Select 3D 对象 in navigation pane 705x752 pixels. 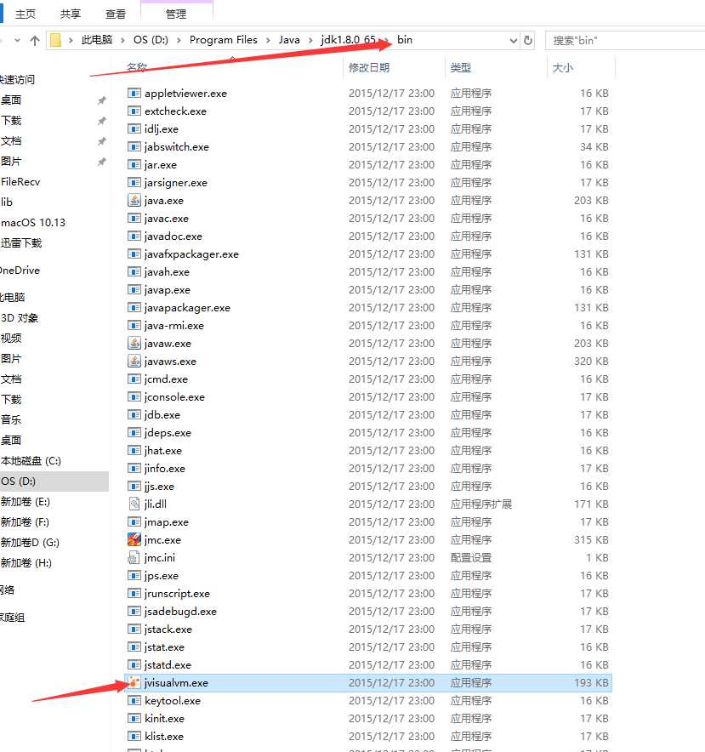coord(20,318)
